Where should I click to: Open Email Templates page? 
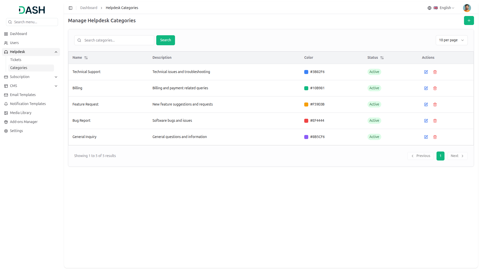pyautogui.click(x=31, y=95)
